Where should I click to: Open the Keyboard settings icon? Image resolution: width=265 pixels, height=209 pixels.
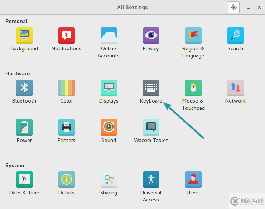[x=151, y=88]
